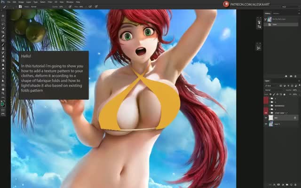The width and height of the screenshot is (301, 188).
Task: Open the History panel options menu
Action: pyautogui.click(x=299, y=14)
